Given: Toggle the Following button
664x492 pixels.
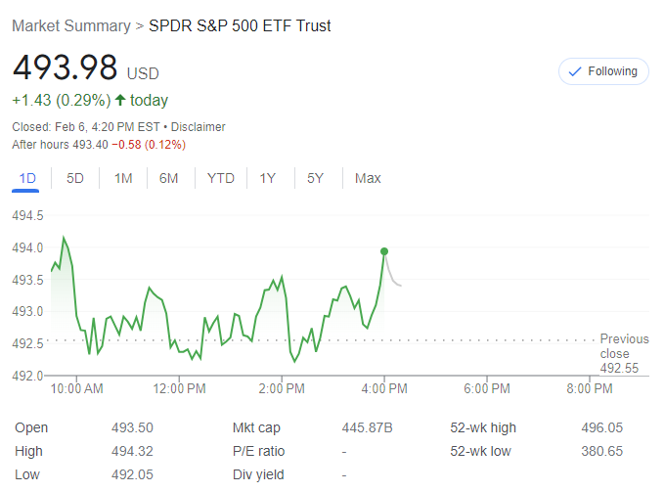Looking at the screenshot, I should tap(603, 71).
